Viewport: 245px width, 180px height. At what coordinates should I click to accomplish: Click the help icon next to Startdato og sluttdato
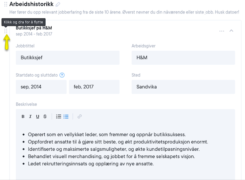[62, 75]
